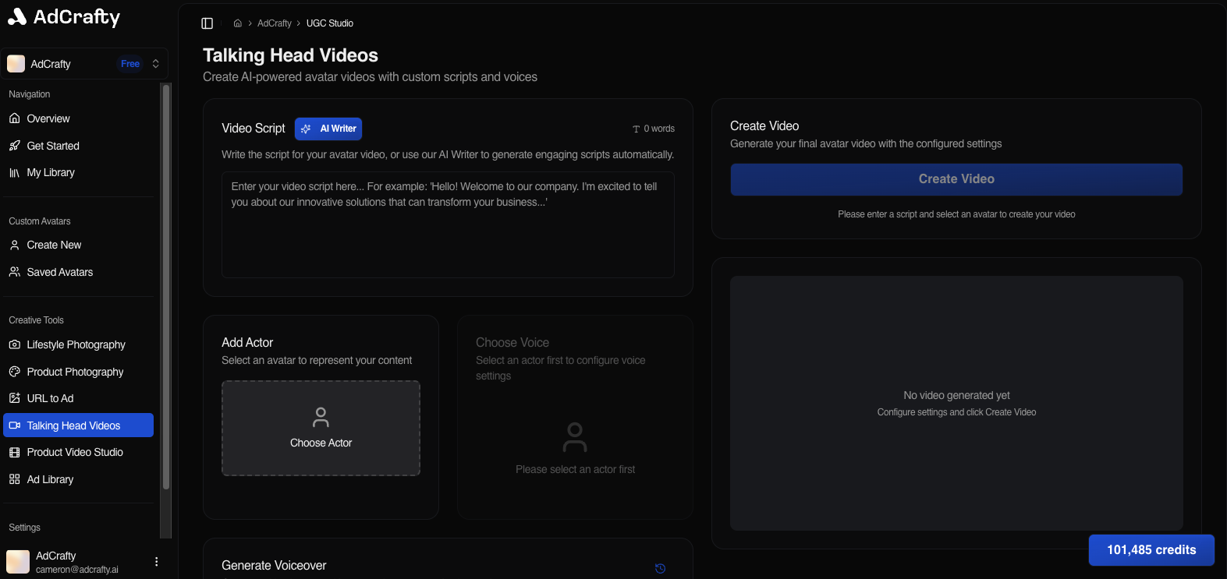Open Create New custom avatar
Viewport: 1227px width, 579px height.
click(x=78, y=245)
